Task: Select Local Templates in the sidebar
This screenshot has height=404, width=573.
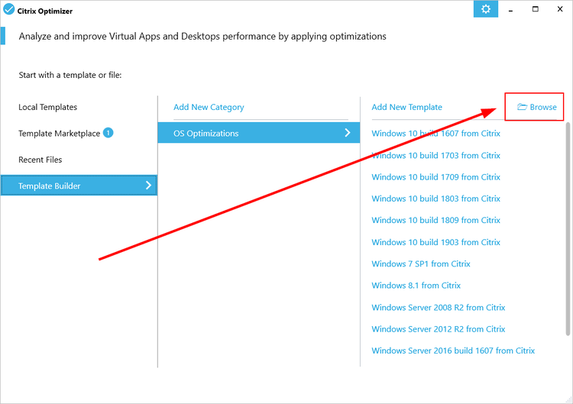Action: pos(48,107)
